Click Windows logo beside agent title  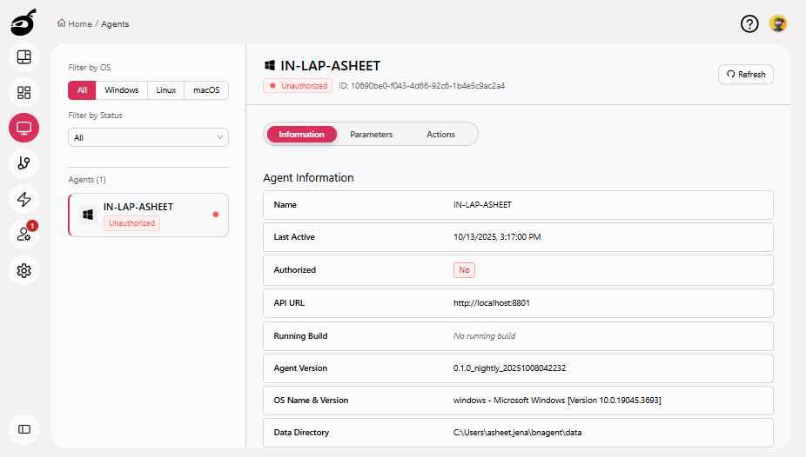tap(269, 65)
